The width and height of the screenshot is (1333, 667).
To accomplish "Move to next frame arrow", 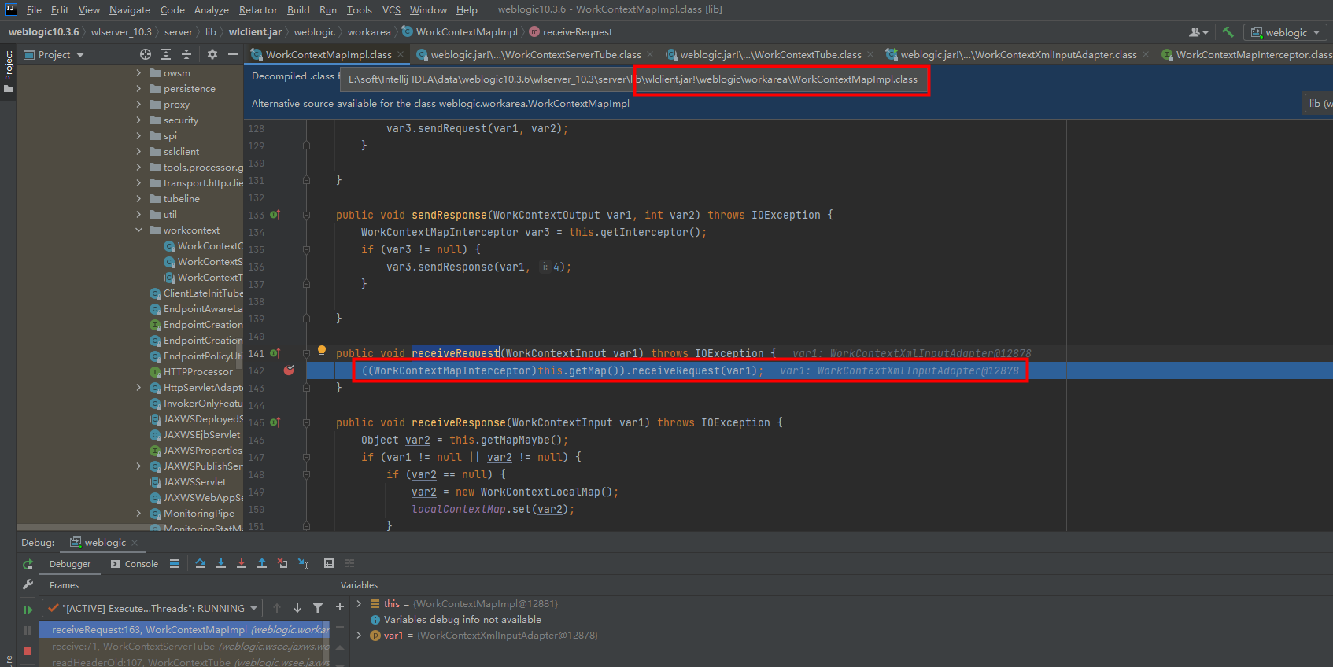I will point(297,608).
